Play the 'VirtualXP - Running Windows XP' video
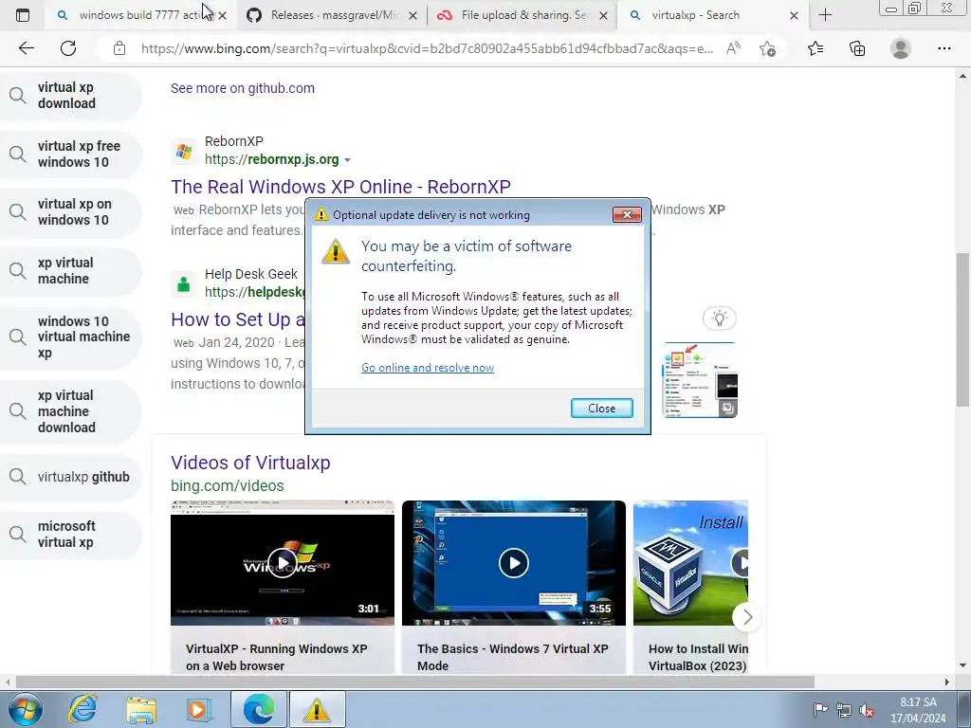Viewport: 971px width, 728px height. 283,563
